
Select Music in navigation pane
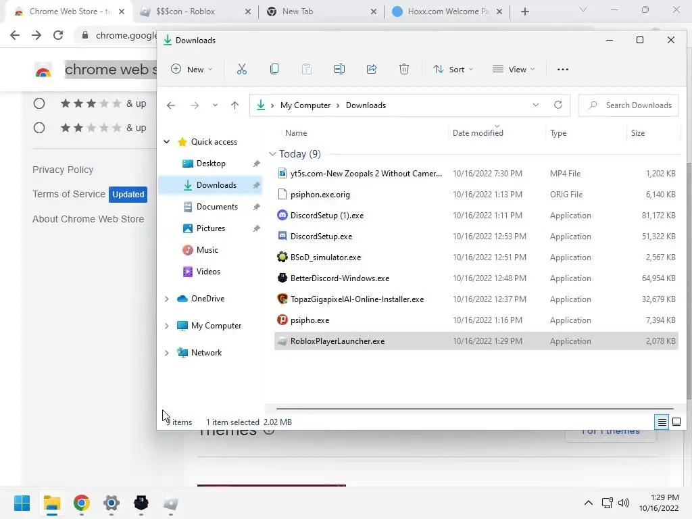click(207, 250)
